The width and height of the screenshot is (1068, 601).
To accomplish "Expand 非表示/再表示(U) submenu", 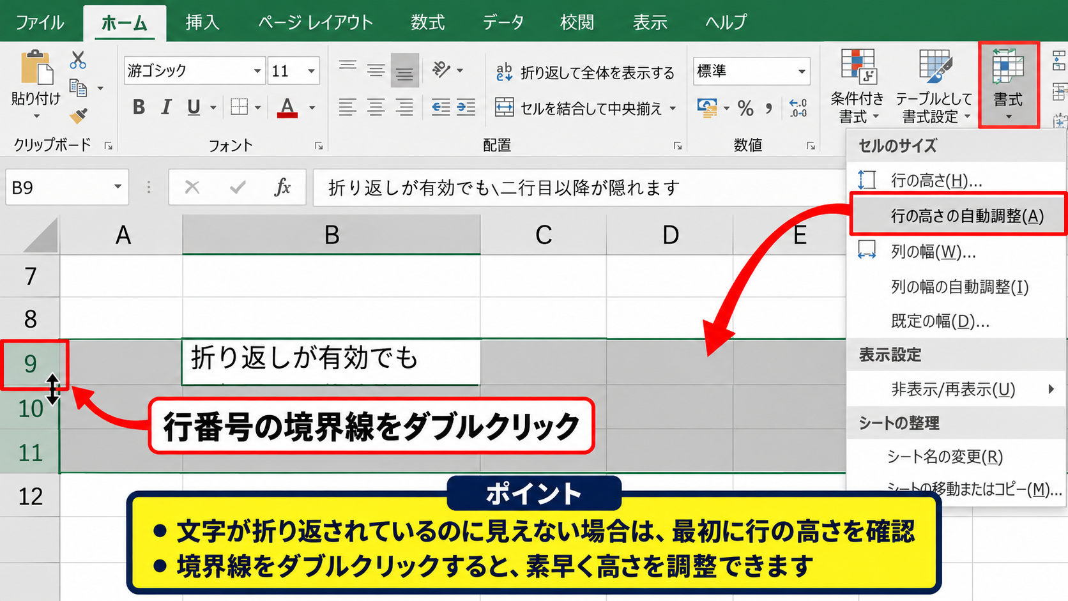I will 956,389.
